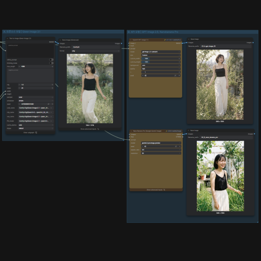Open the scheduler dropdown
The image size is (261, 261).
36,101
